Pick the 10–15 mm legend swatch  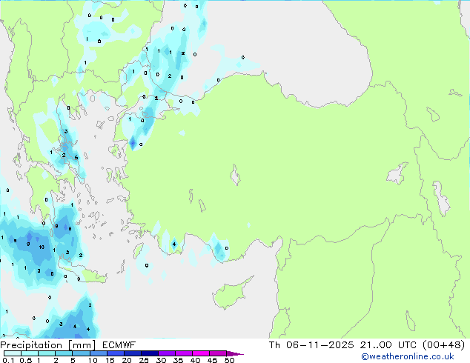coord(98,353)
